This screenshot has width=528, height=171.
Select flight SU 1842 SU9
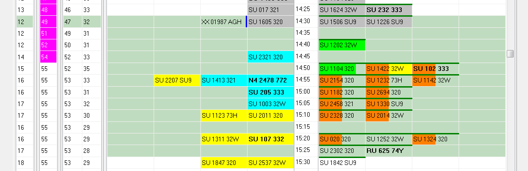coord(342,163)
